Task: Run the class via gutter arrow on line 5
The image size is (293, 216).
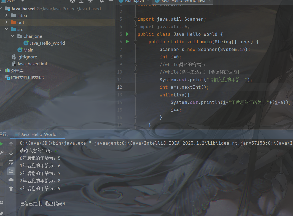Action: tap(127, 34)
